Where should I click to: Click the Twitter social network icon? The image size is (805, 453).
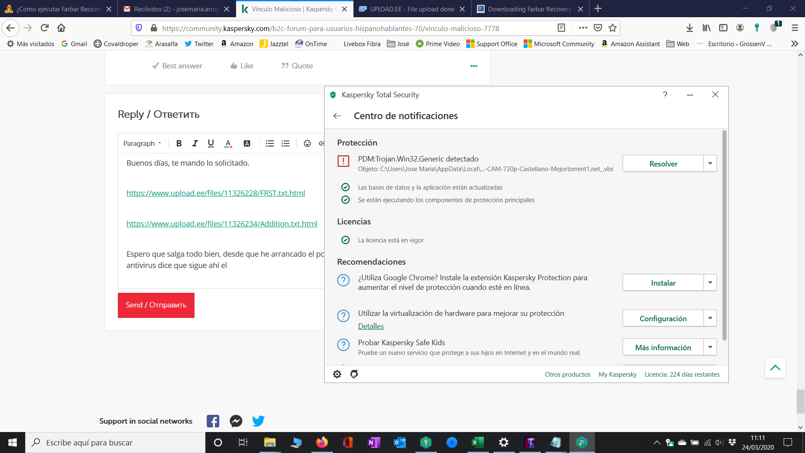coord(258,421)
